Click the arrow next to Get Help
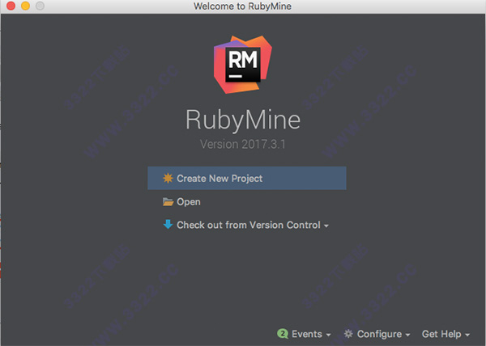Image resolution: width=486 pixels, height=346 pixels. tap(467, 335)
